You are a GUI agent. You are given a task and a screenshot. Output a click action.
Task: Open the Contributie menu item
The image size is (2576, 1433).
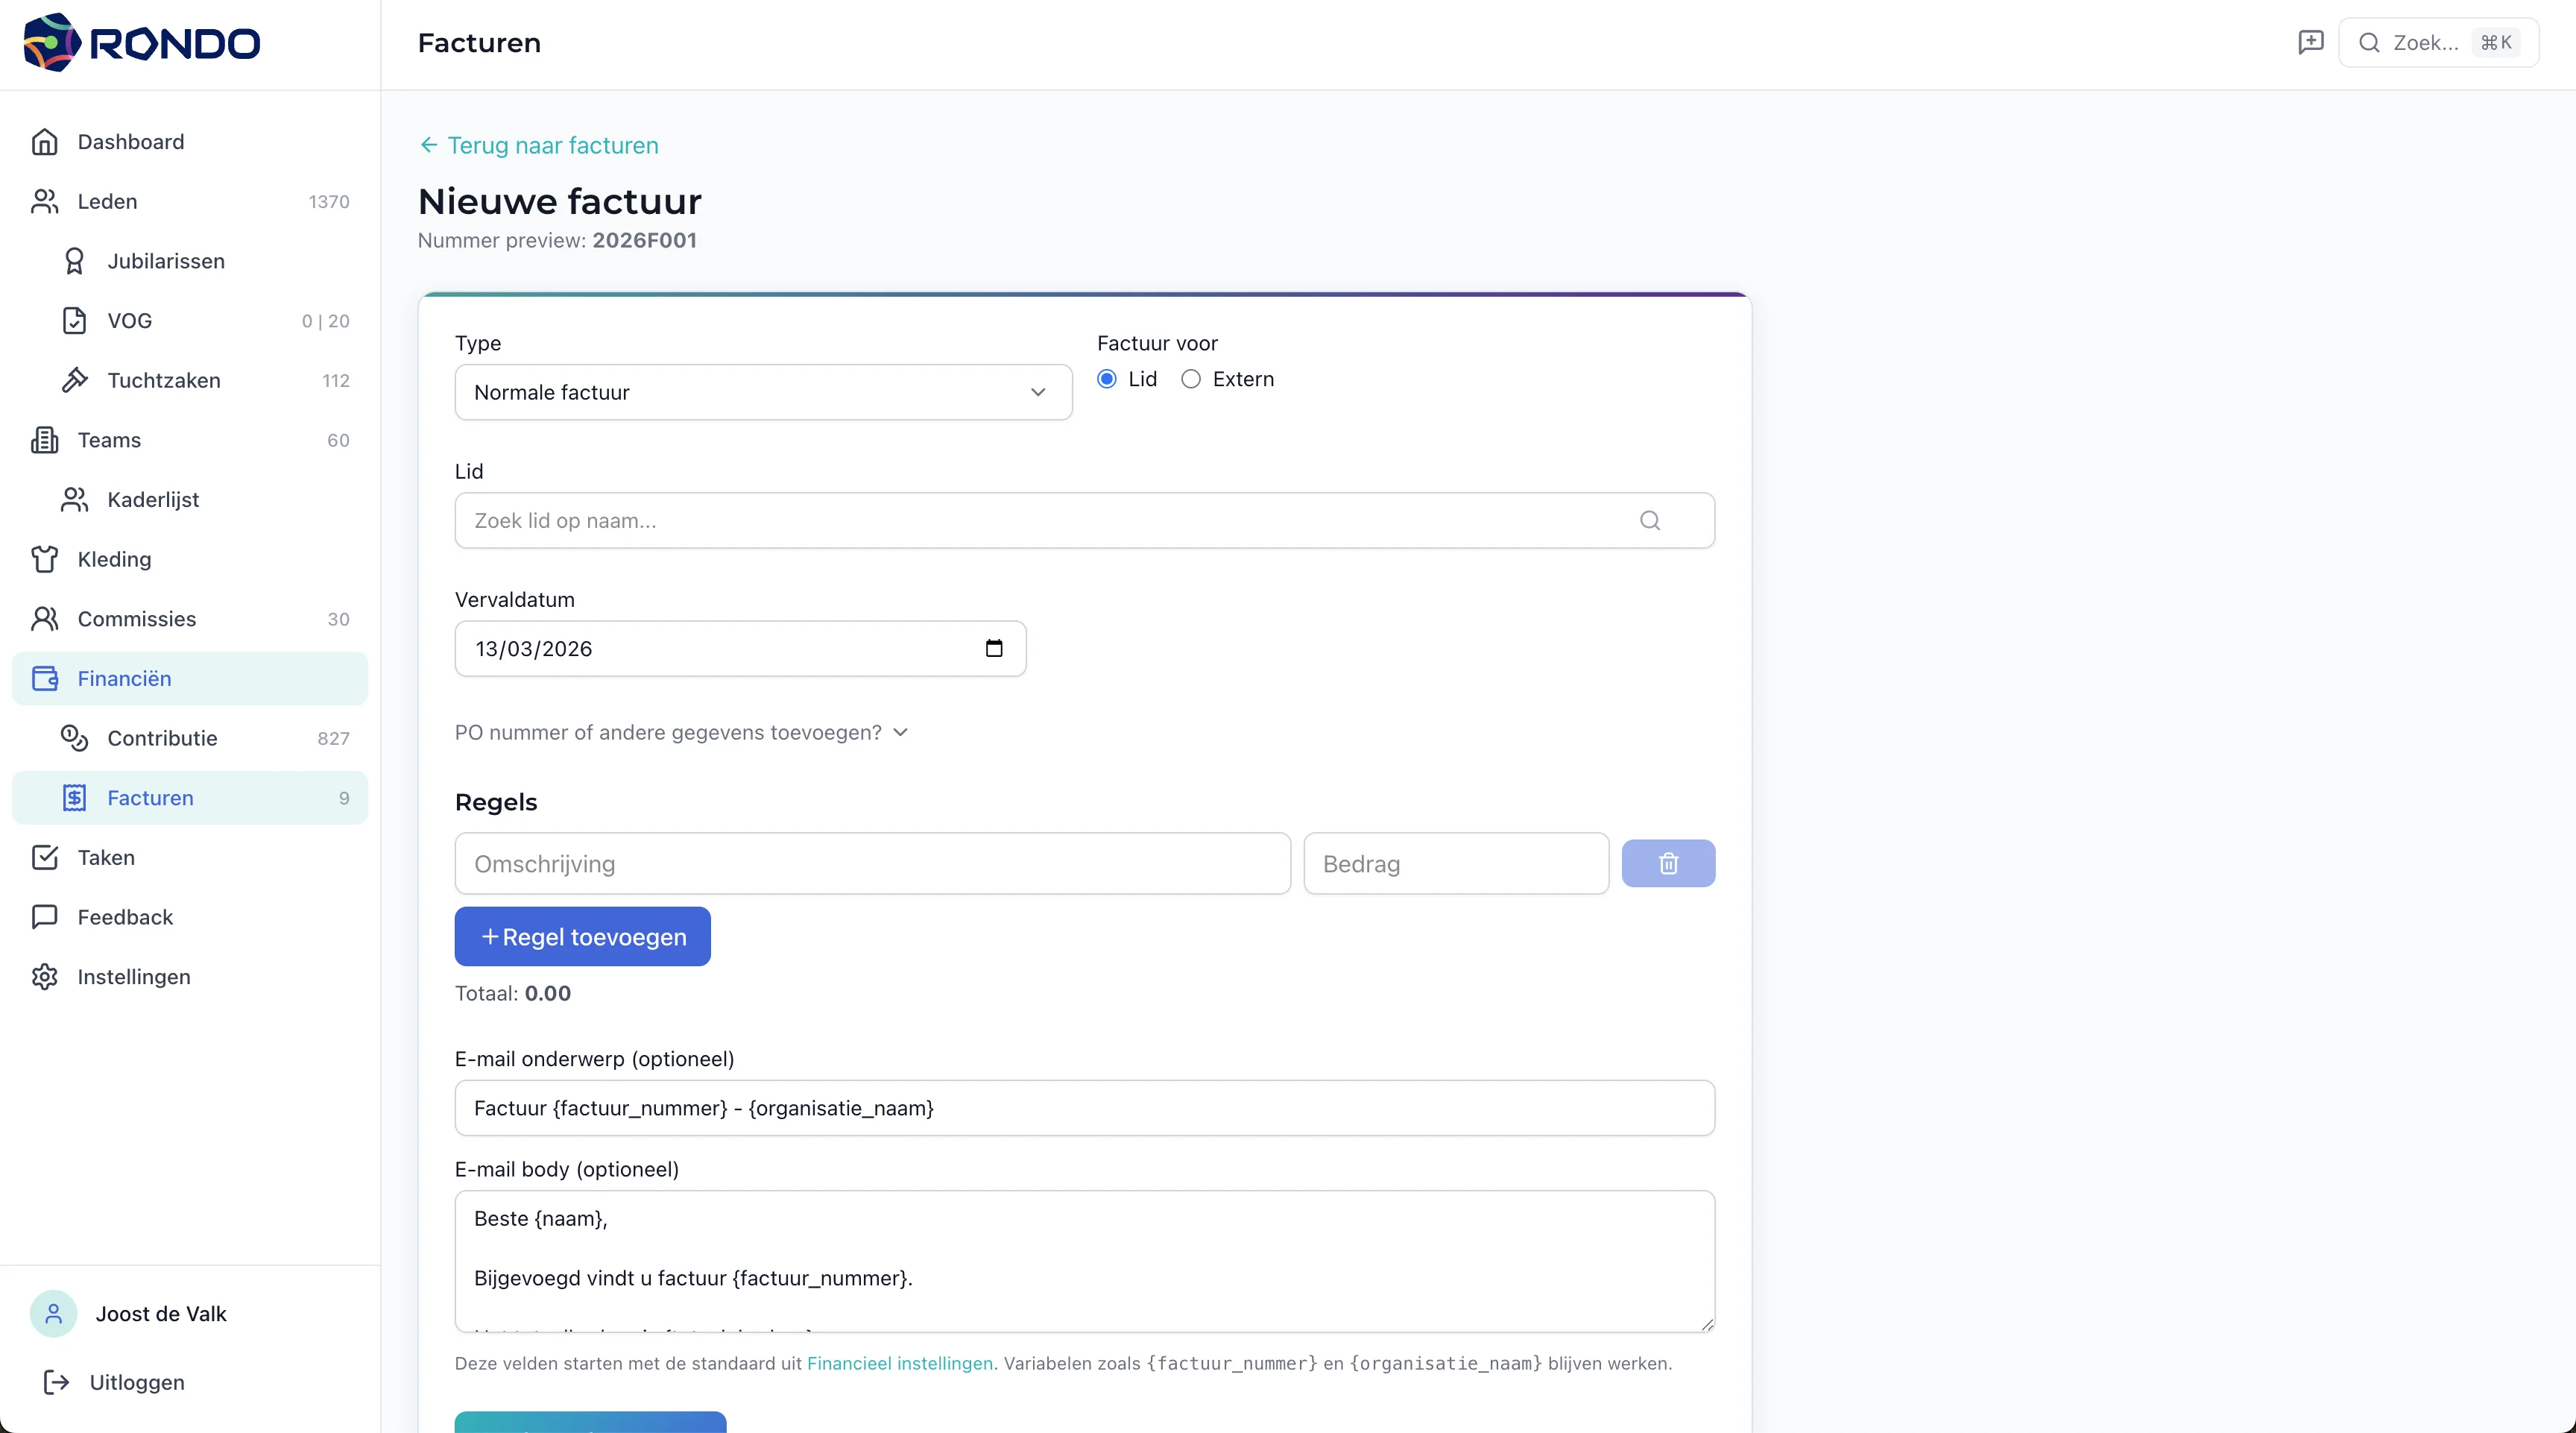pos(162,738)
